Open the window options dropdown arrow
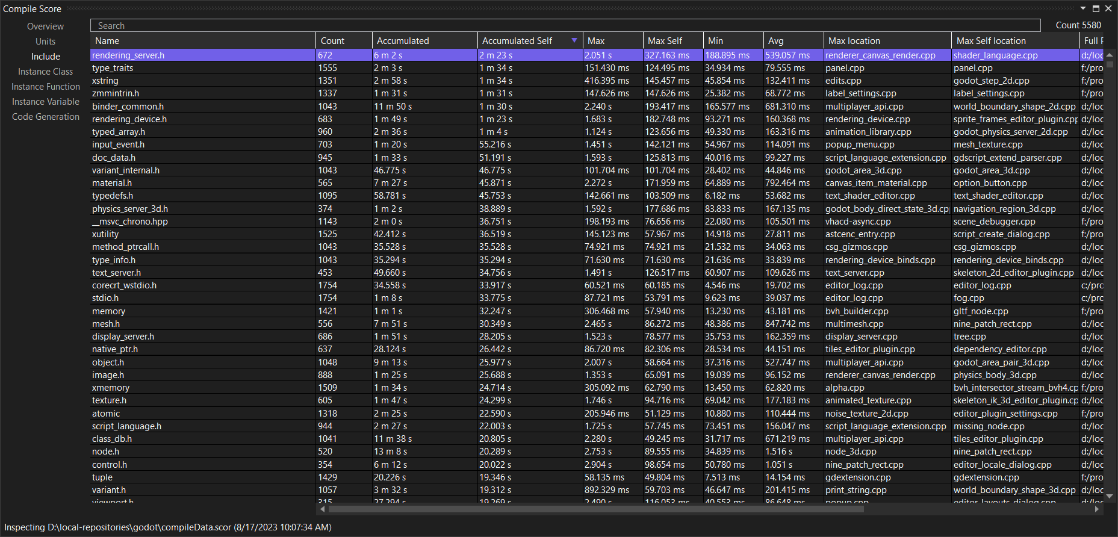The width and height of the screenshot is (1118, 537). (x=1083, y=8)
